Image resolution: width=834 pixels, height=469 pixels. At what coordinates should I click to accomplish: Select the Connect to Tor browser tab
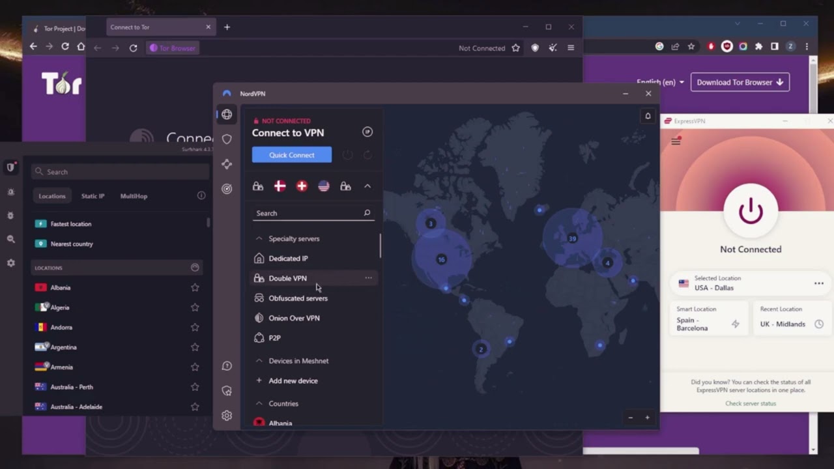tap(160, 27)
